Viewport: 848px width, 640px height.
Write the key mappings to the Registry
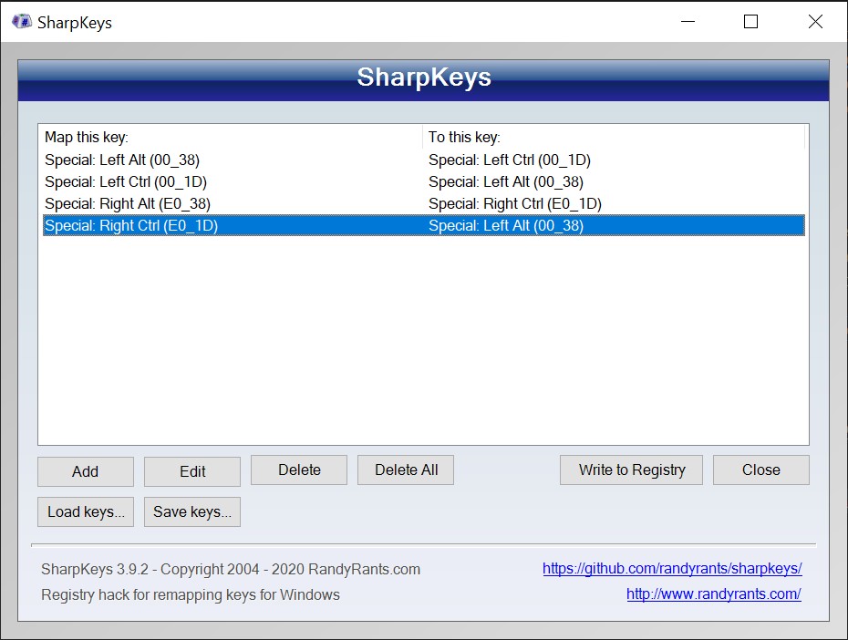pos(631,470)
